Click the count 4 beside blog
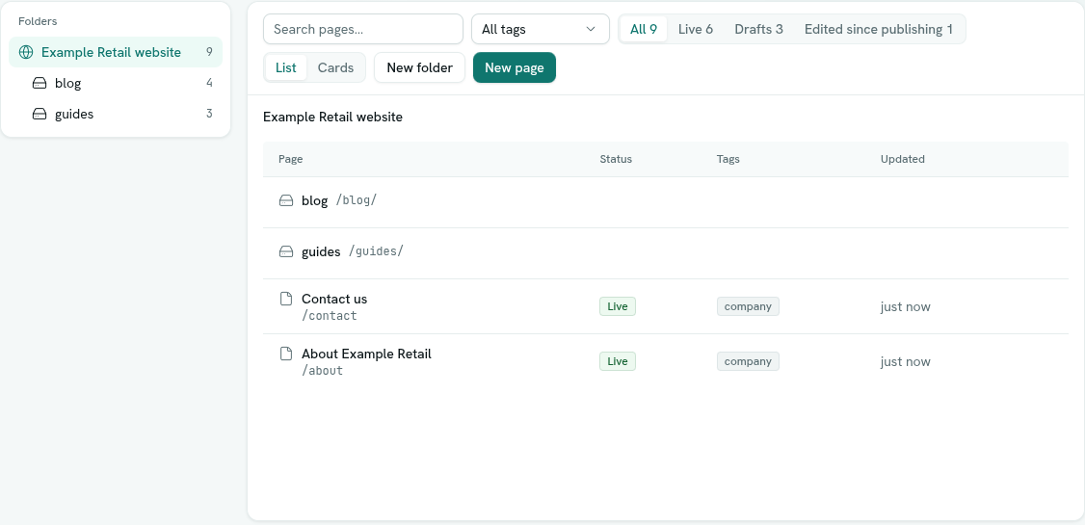The height and width of the screenshot is (525, 1085). click(x=209, y=83)
